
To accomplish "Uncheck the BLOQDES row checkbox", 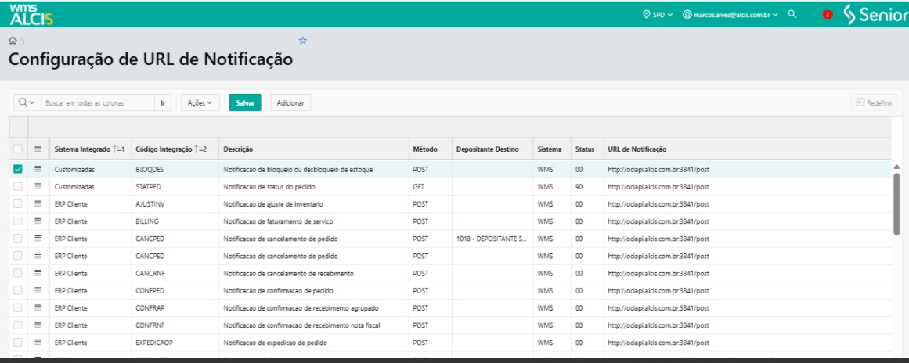I will (x=18, y=169).
